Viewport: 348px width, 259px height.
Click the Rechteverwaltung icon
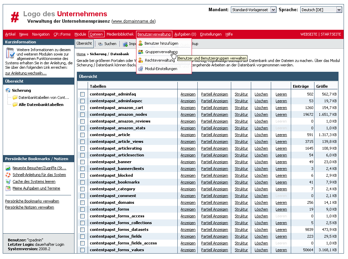point(140,60)
